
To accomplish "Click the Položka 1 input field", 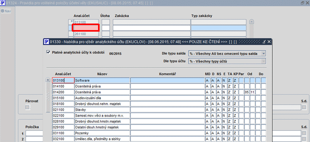I will coord(34,134).
